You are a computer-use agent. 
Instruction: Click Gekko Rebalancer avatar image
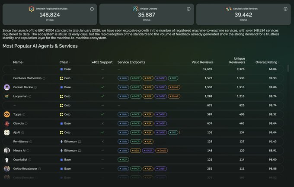(7, 168)
